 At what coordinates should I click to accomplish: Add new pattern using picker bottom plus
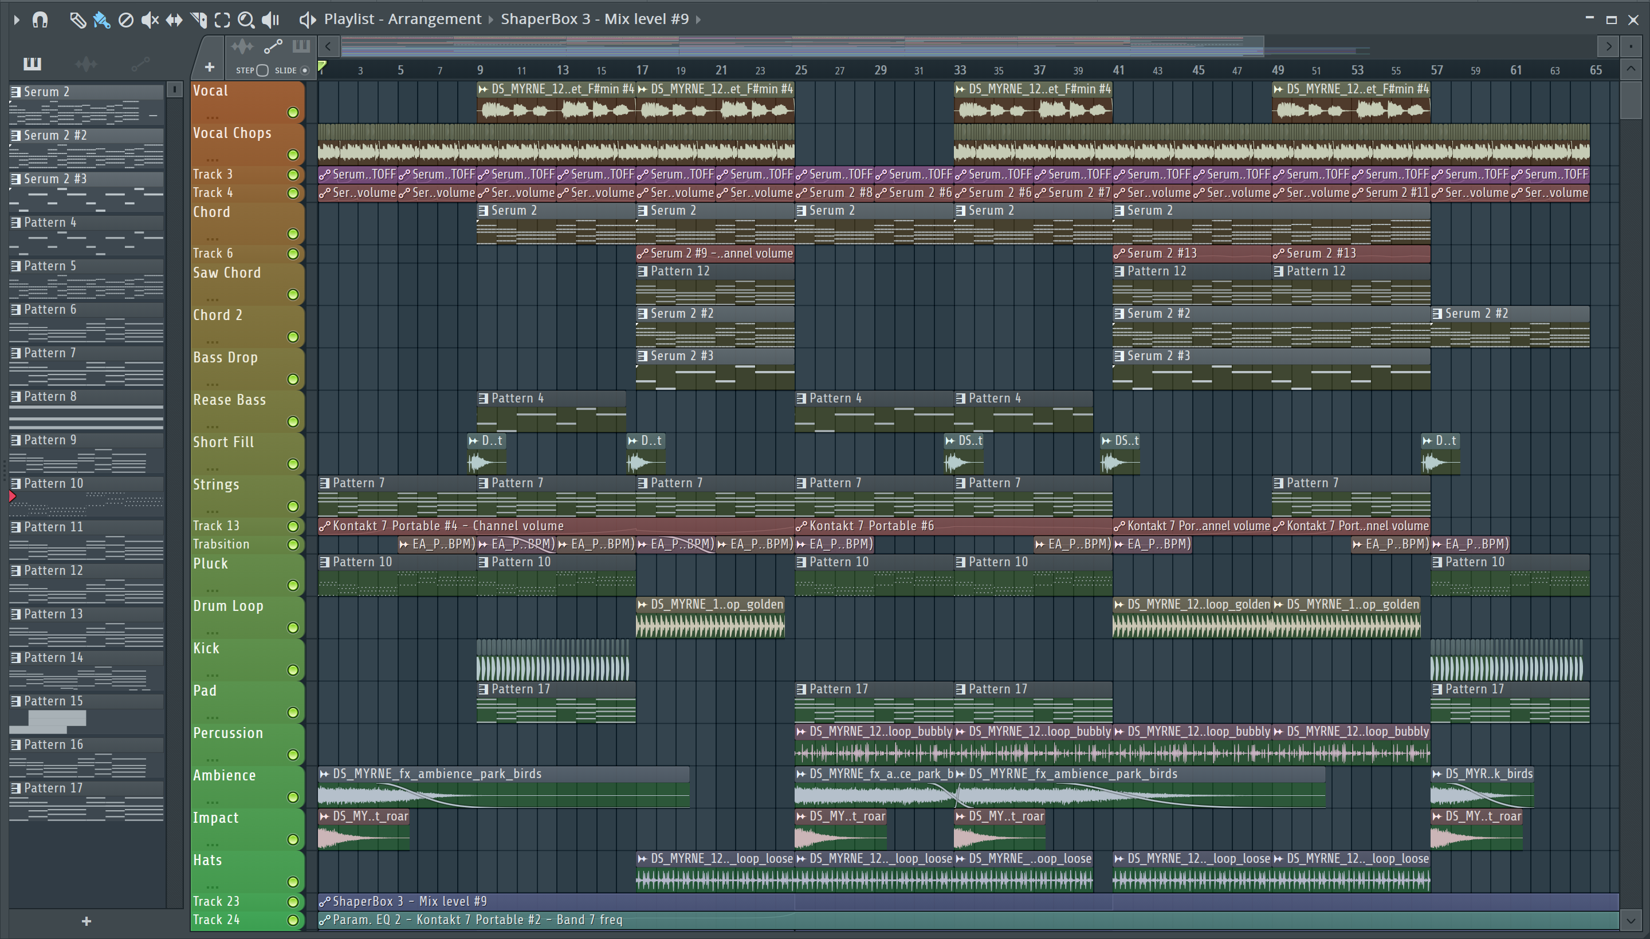tap(87, 922)
